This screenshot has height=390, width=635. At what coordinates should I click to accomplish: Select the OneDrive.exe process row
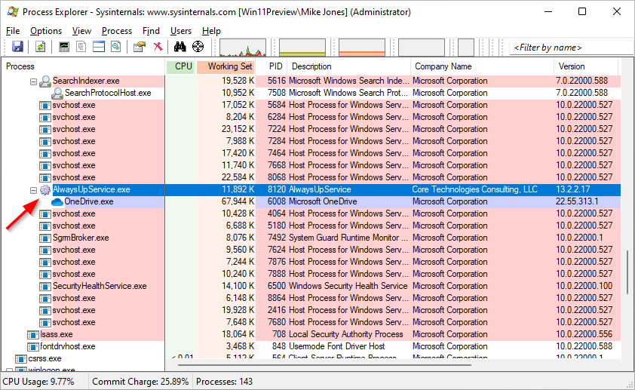(311, 201)
